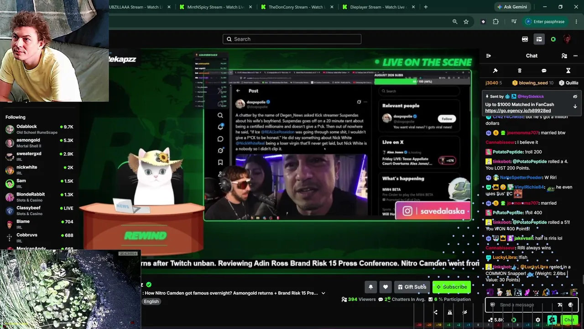Click the KCK icon in Kick header

click(x=525, y=39)
